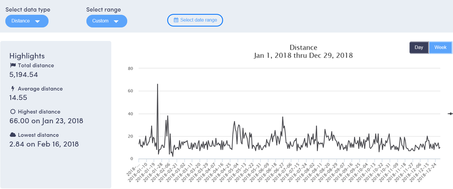This screenshot has height=189, width=453.
Task: Click the chart title Distance
Action: [303, 47]
